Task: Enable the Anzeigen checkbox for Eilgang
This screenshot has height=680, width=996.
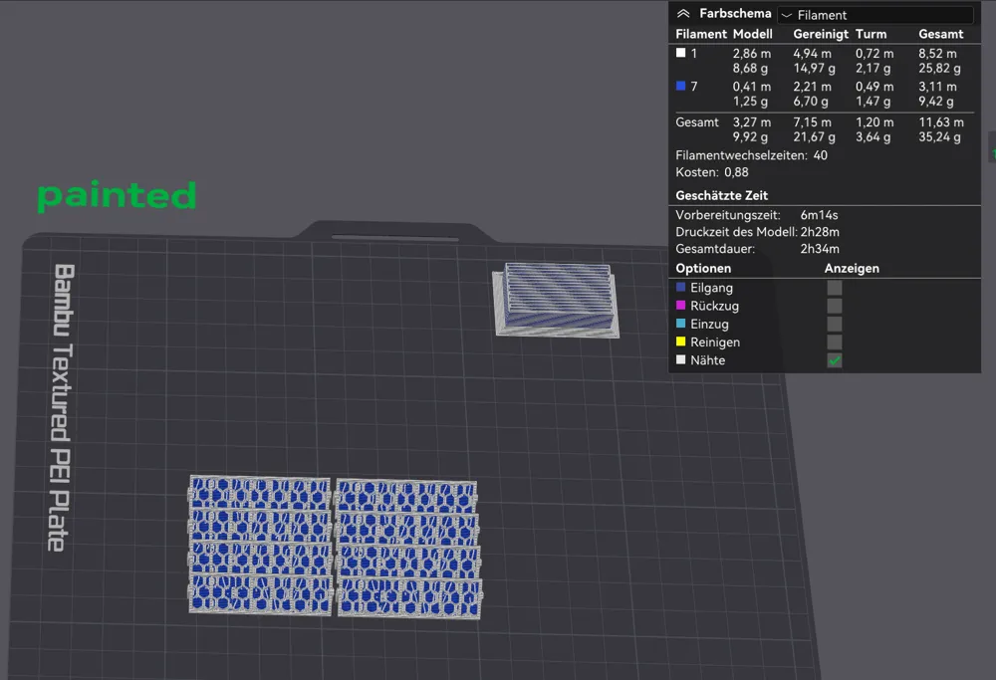Action: pyautogui.click(x=834, y=288)
